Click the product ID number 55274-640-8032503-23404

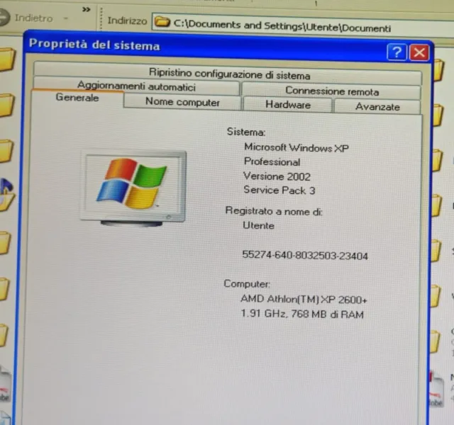305,256
